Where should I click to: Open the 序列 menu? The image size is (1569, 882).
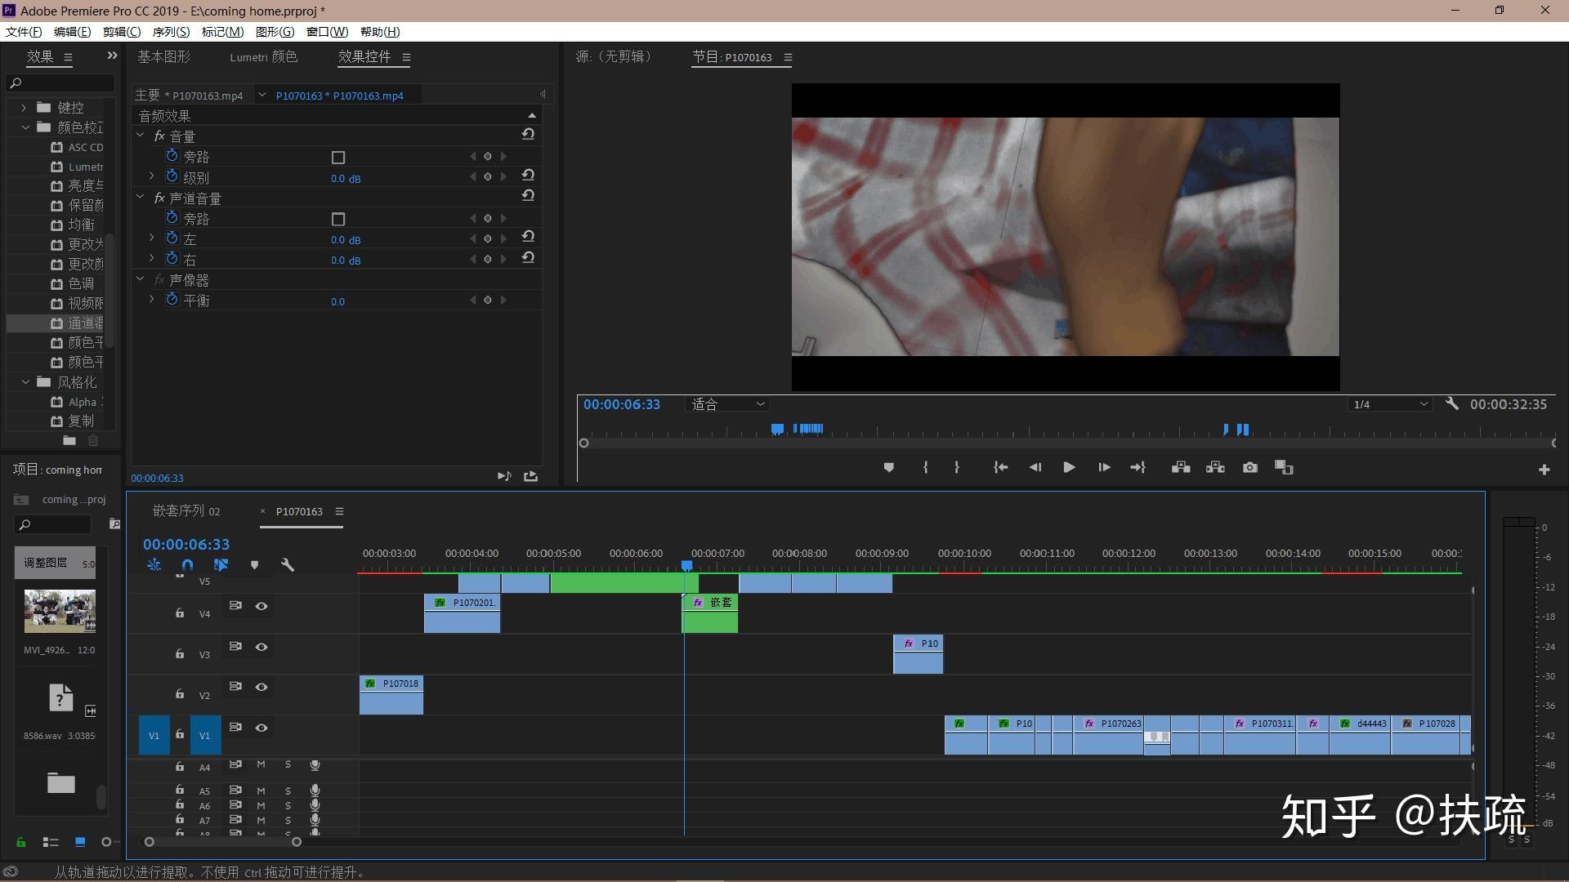(171, 32)
